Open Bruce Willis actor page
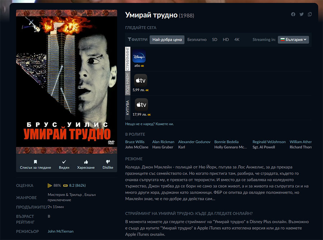 click(135, 142)
